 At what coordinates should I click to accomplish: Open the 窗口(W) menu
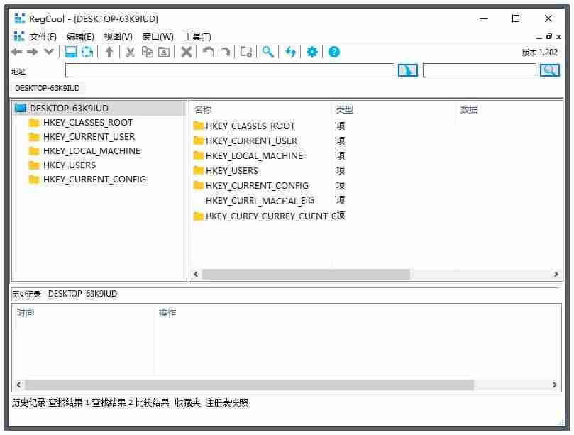(x=158, y=37)
